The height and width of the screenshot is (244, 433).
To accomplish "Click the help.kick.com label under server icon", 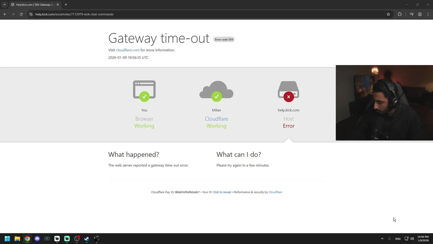I will tap(289, 110).
